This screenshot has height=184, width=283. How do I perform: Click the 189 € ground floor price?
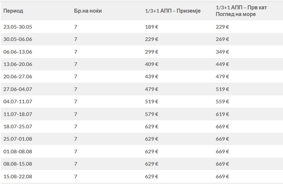coord(152,27)
